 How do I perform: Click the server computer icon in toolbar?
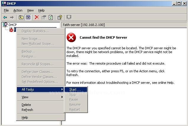click(x=69, y=17)
